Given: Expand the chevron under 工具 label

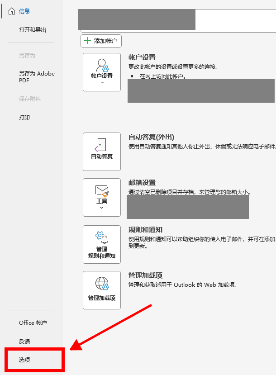Looking at the screenshot, I should [x=102, y=208].
